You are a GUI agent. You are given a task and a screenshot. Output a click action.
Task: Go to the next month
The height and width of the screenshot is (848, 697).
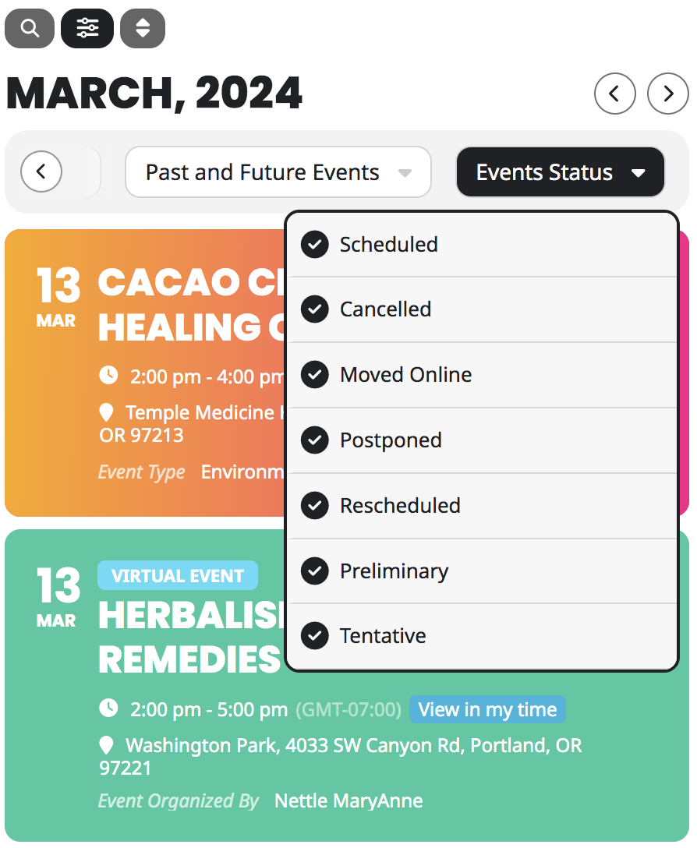coord(667,94)
